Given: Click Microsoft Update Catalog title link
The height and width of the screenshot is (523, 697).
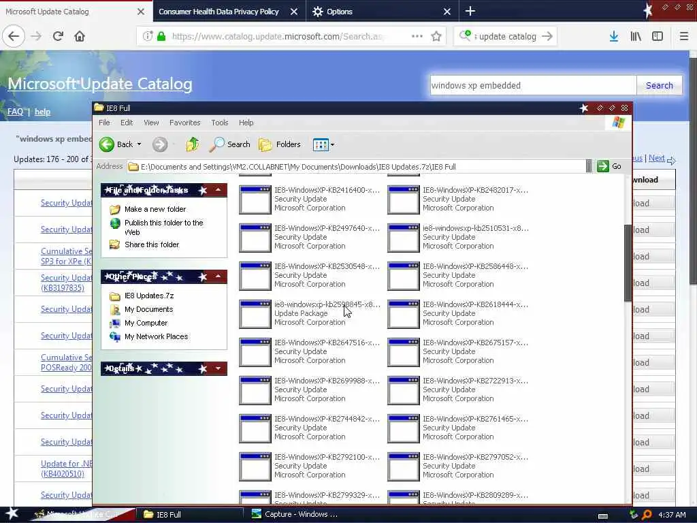Looking at the screenshot, I should tap(100, 84).
